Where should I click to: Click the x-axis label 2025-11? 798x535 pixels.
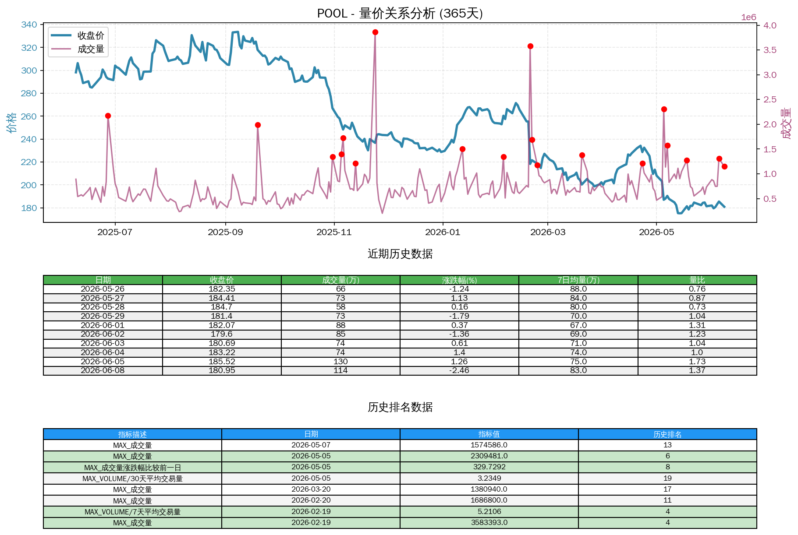point(334,232)
